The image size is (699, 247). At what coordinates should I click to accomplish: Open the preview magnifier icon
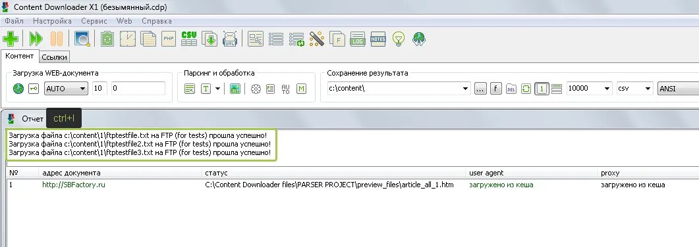[82, 39]
